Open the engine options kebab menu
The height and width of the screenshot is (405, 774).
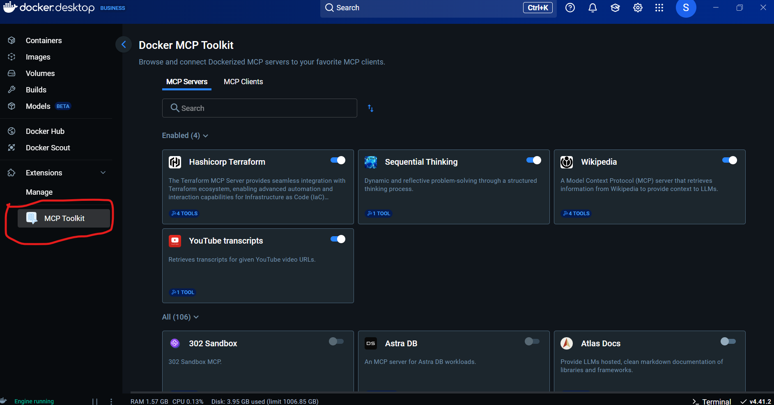(x=111, y=401)
